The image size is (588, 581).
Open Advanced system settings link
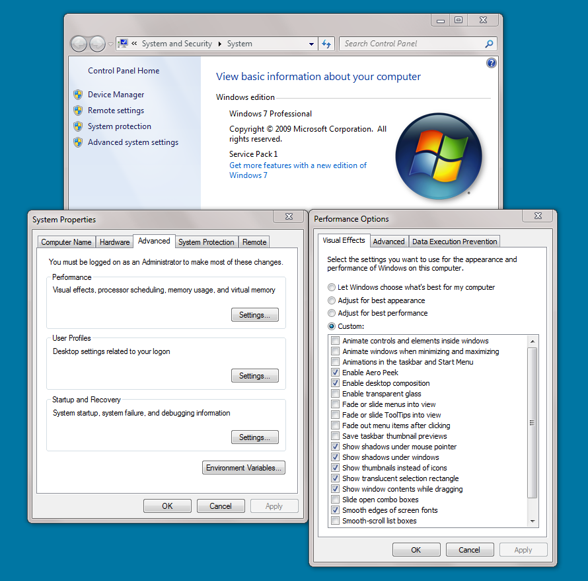click(x=133, y=142)
